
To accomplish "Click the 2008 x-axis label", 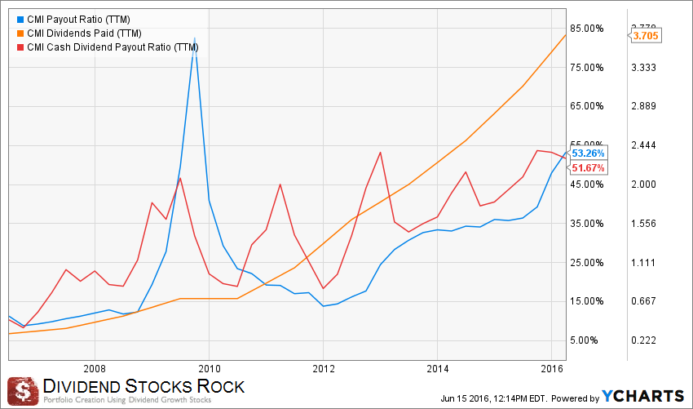I will coord(95,367).
